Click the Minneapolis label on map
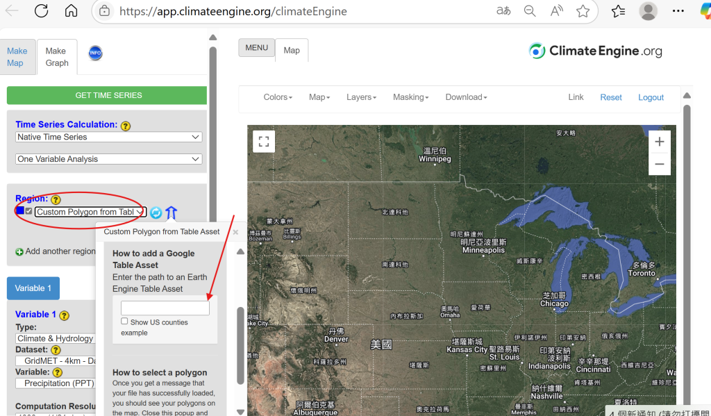This screenshot has width=711, height=416. point(483,251)
